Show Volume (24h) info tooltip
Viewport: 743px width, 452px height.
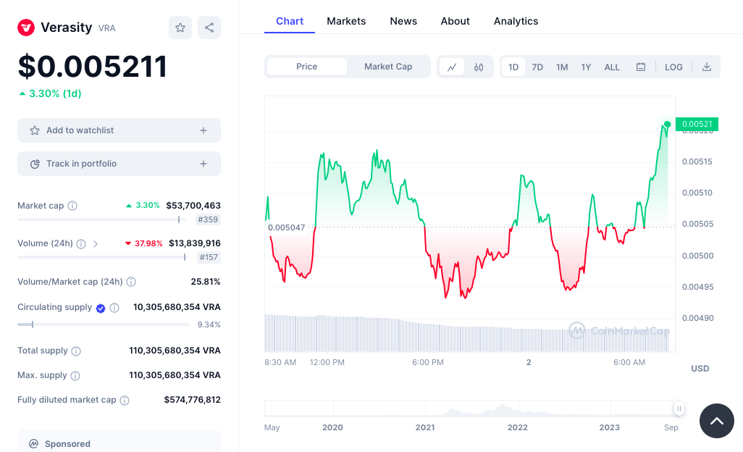[82, 244]
